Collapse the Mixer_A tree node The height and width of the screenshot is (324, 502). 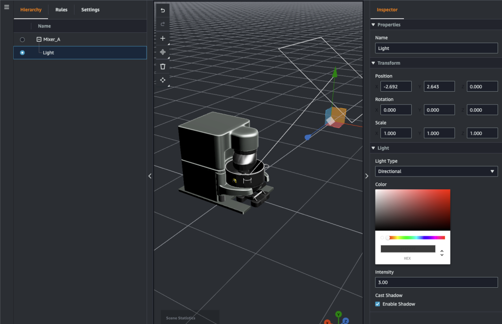(x=39, y=39)
